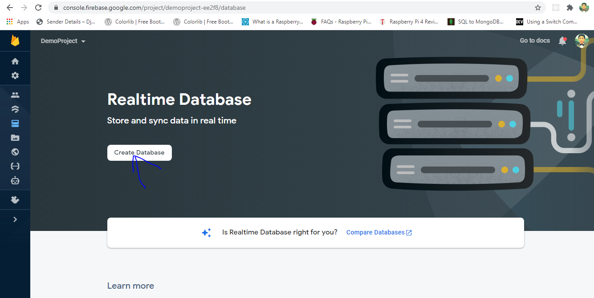Click Go to docs link
The width and height of the screenshot is (594, 298).
[x=534, y=40]
